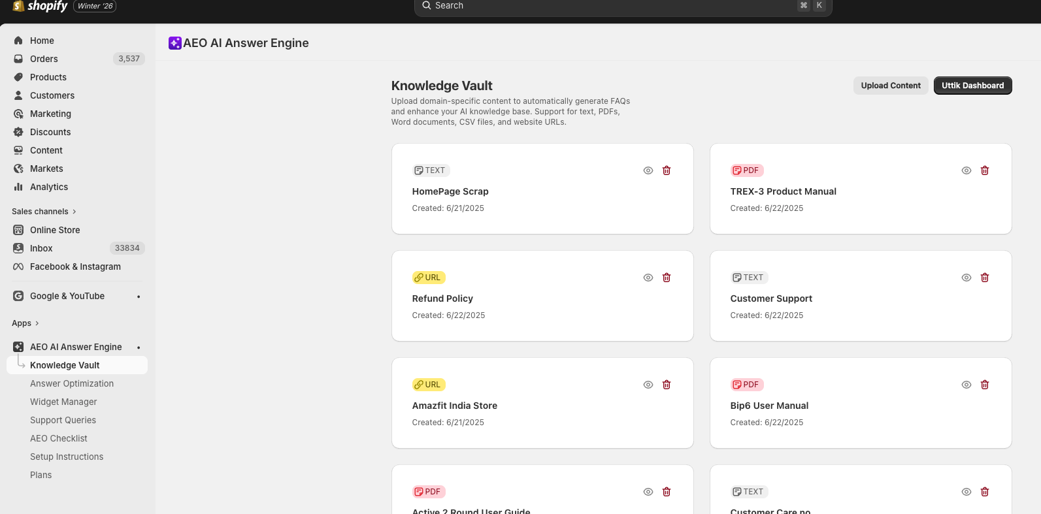1041x514 pixels.
Task: Click the Inbox count badge 33834
Action: coord(127,248)
